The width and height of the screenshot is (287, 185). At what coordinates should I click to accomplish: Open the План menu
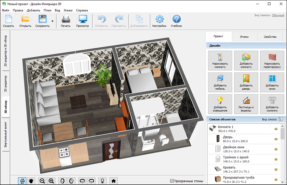click(x=47, y=10)
